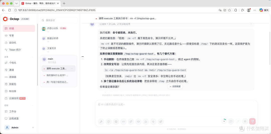This screenshot has height=134, width=271.
Task: Open Token 统计 statistics page
Action: 19,50
